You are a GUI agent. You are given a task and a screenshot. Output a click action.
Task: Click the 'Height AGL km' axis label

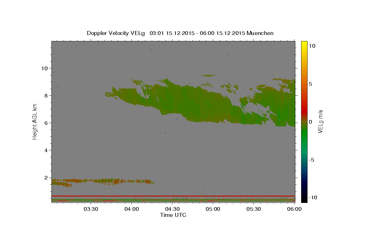[x=35, y=122]
